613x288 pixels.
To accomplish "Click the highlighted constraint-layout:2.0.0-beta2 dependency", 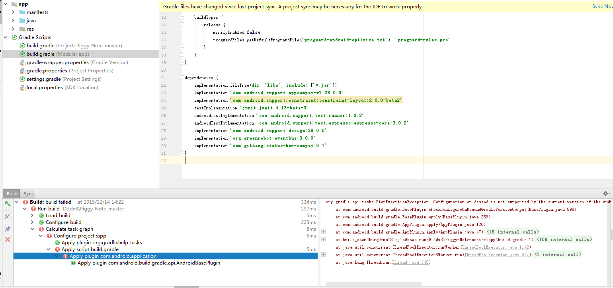I will tap(316, 100).
